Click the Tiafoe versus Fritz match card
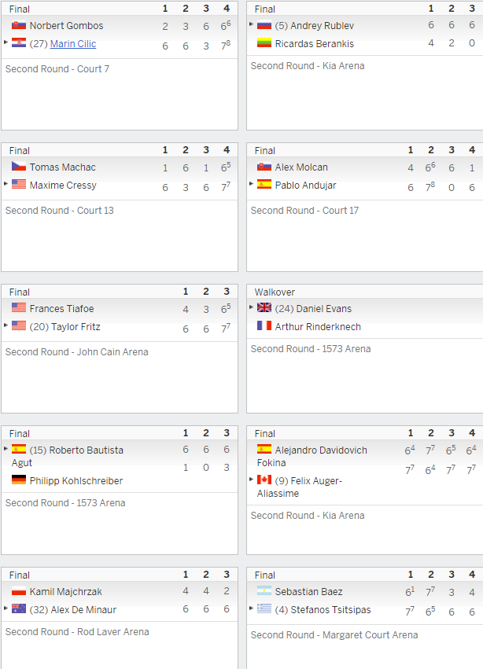Image resolution: width=483 pixels, height=669 pixels. tap(120, 349)
